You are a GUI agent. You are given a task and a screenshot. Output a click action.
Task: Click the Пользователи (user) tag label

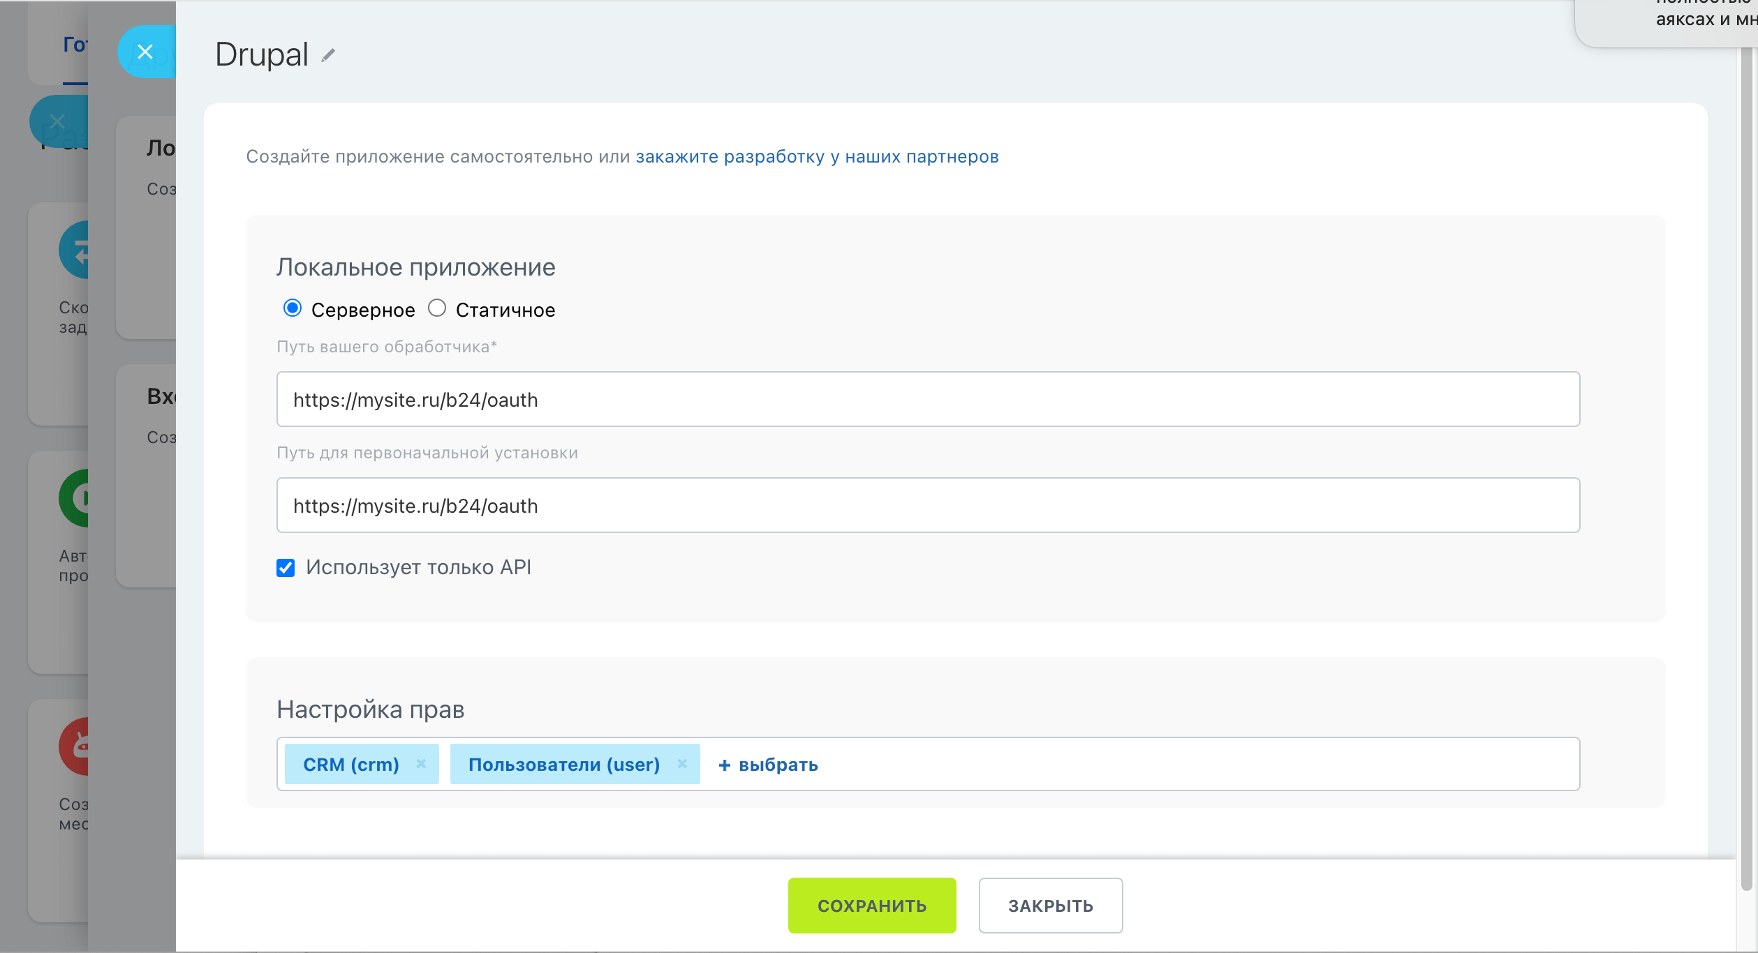pyautogui.click(x=564, y=765)
